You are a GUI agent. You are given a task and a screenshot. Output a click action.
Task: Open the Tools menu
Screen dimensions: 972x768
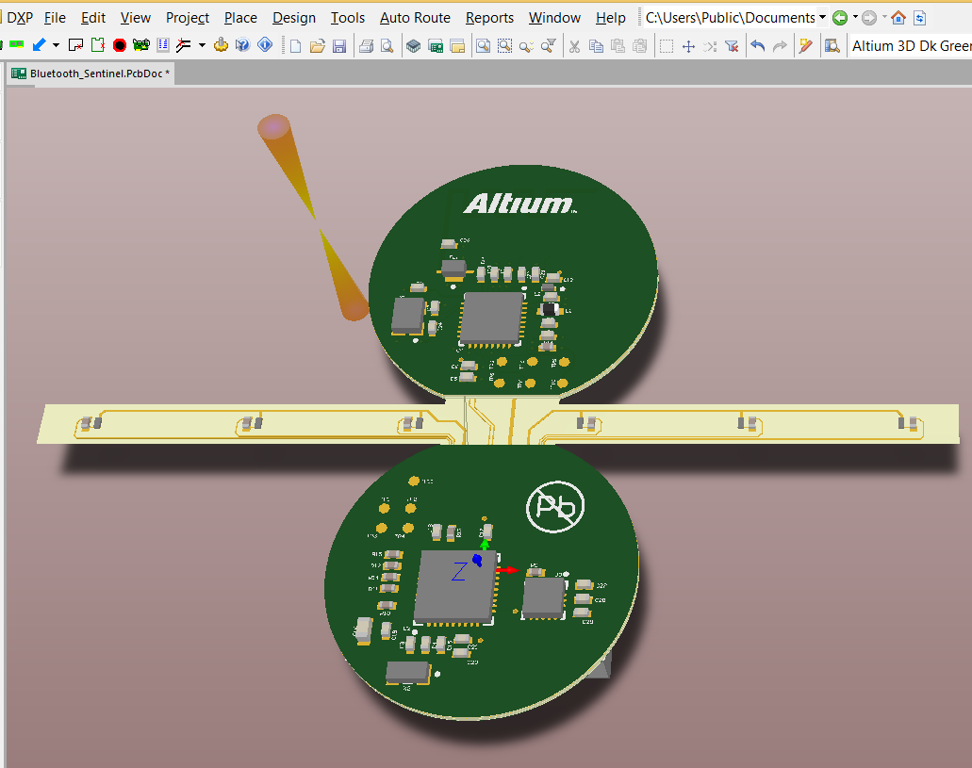[x=347, y=18]
